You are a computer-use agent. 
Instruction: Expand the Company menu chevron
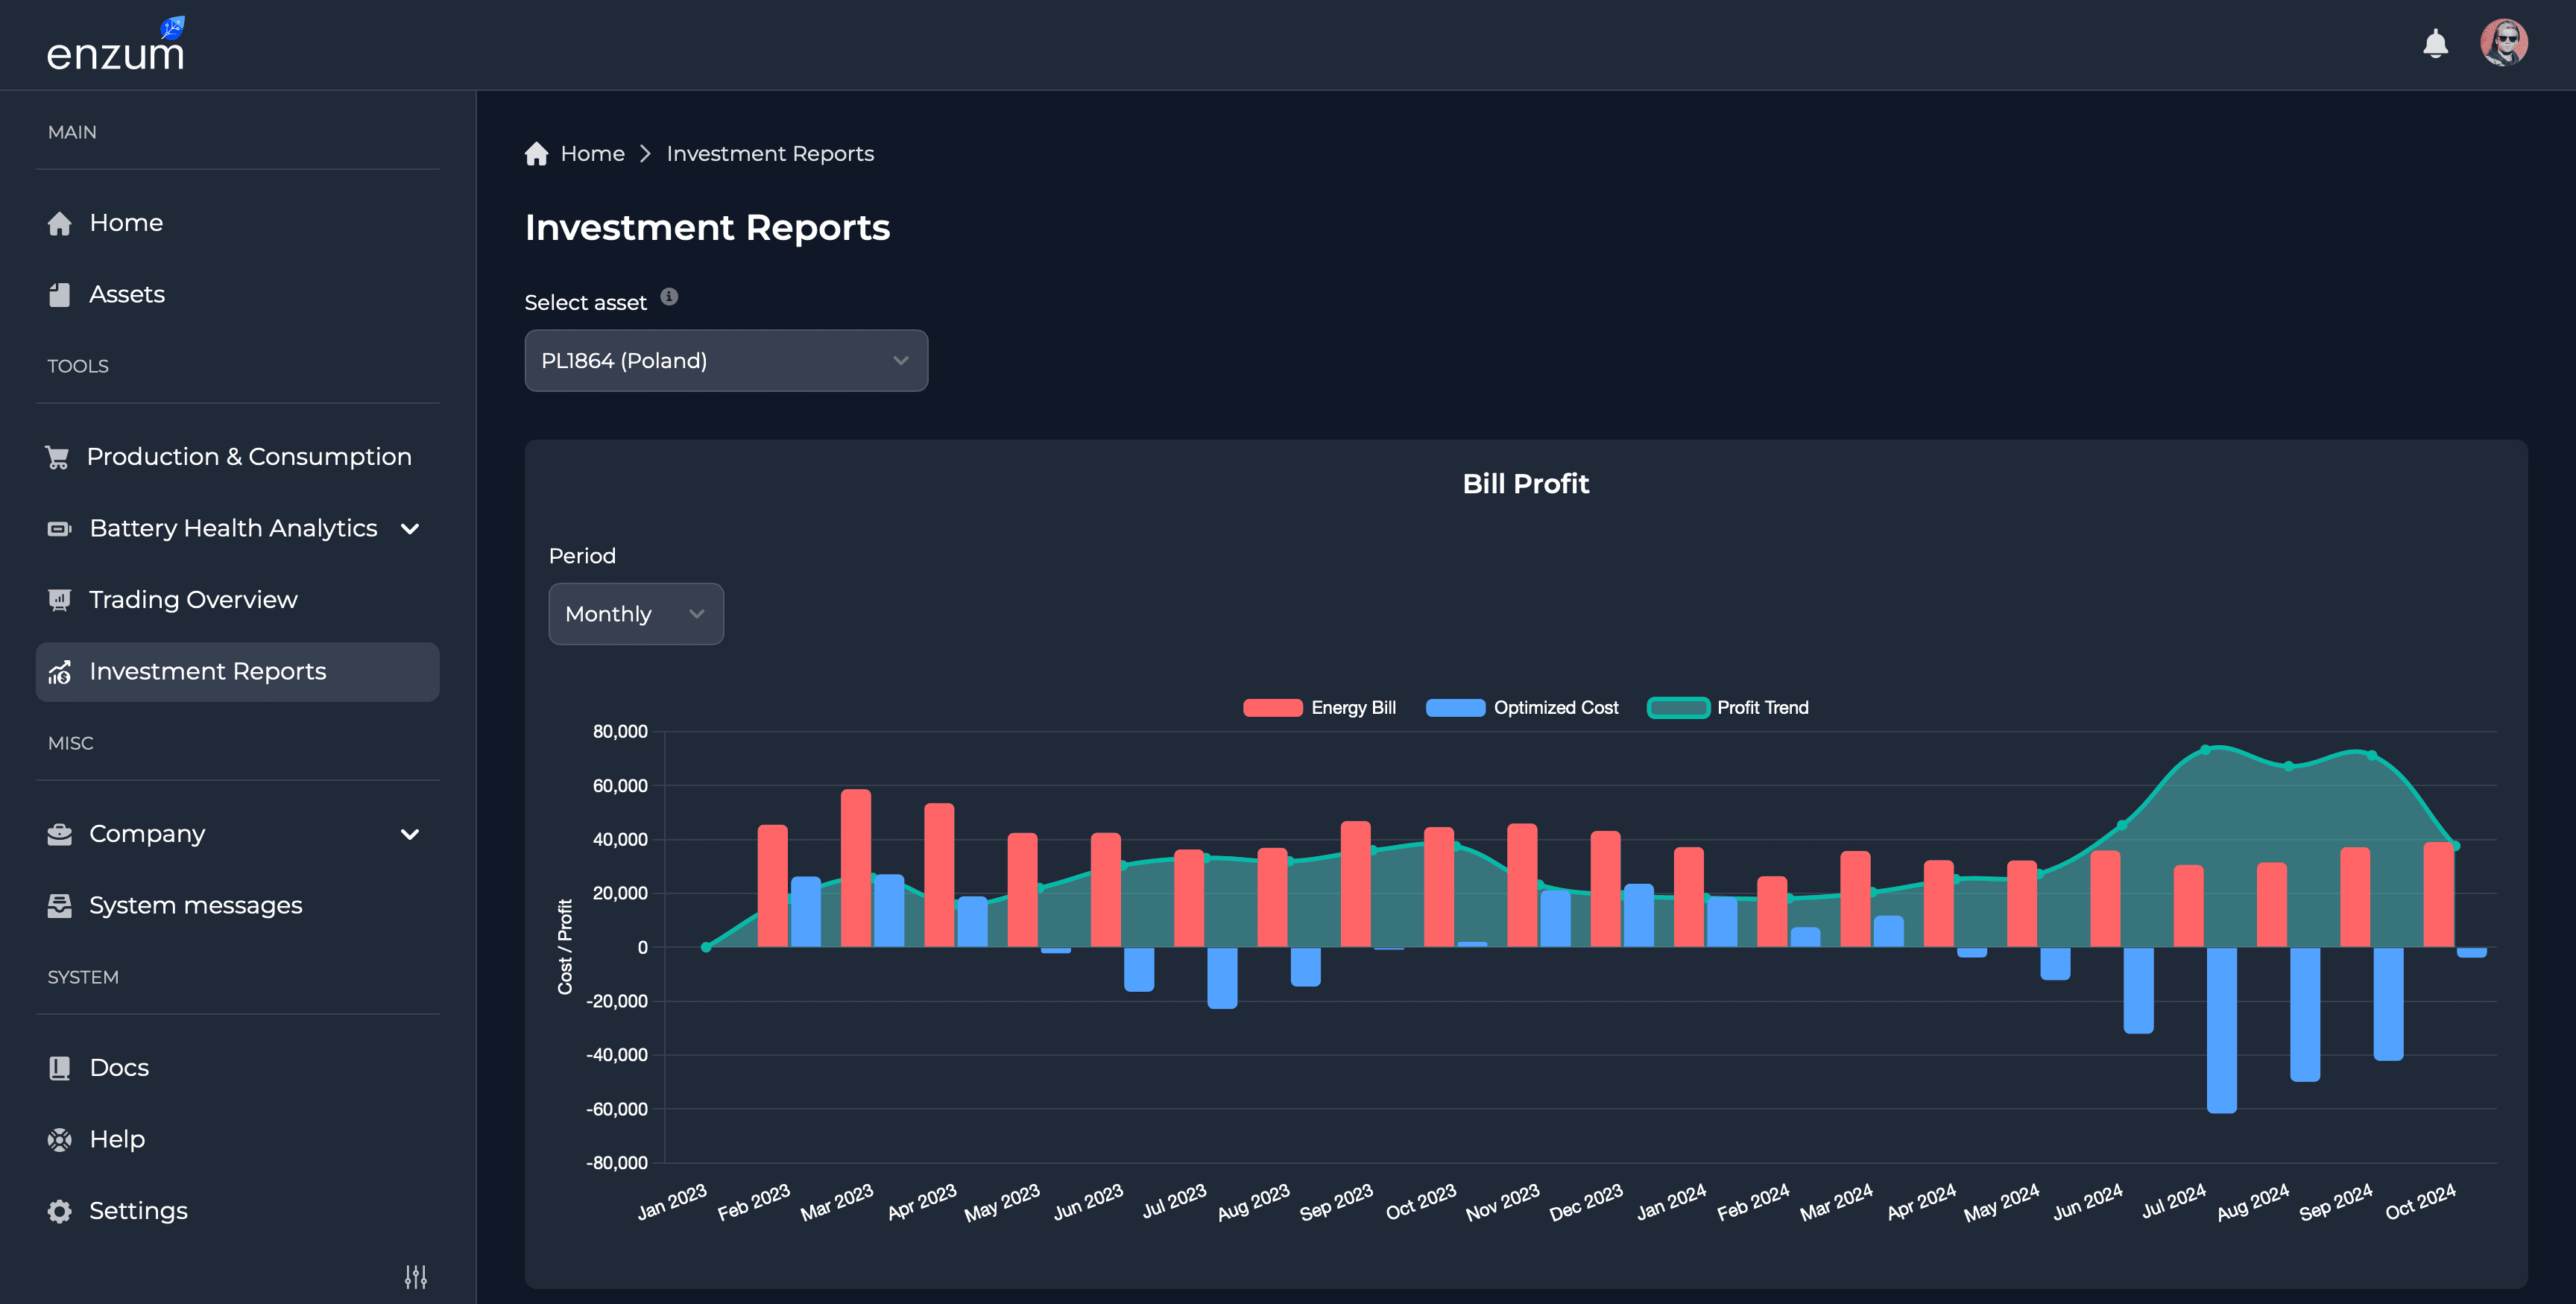click(x=409, y=834)
